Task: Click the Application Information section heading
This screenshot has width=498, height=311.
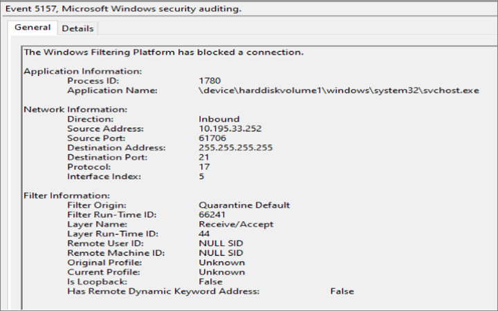Action: coord(82,71)
